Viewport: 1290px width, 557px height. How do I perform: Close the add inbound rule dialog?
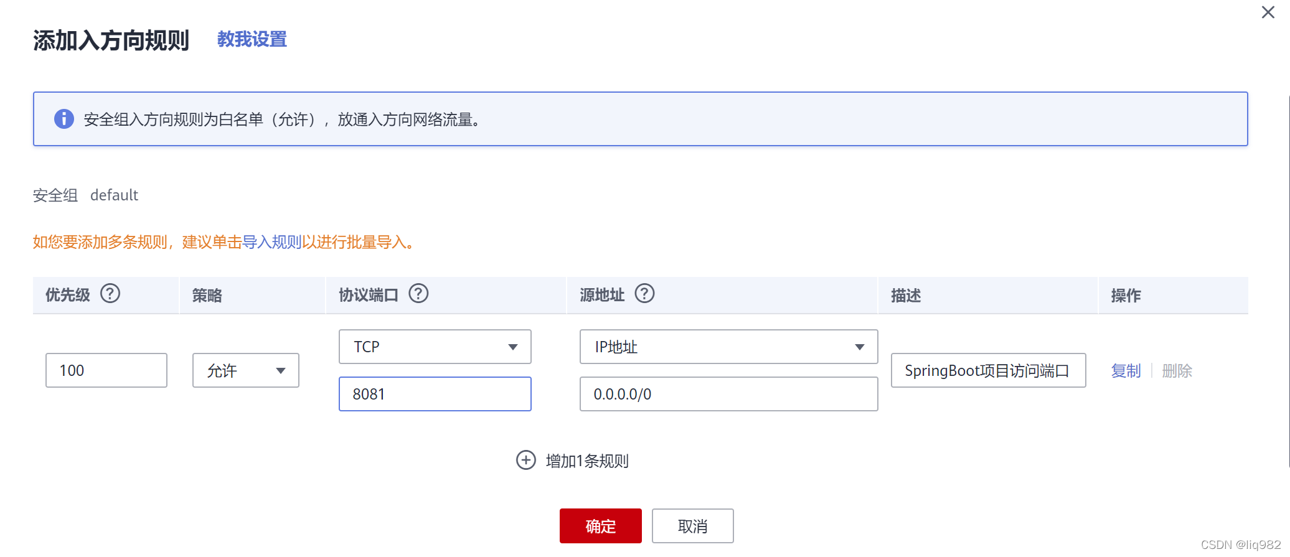tap(1268, 12)
